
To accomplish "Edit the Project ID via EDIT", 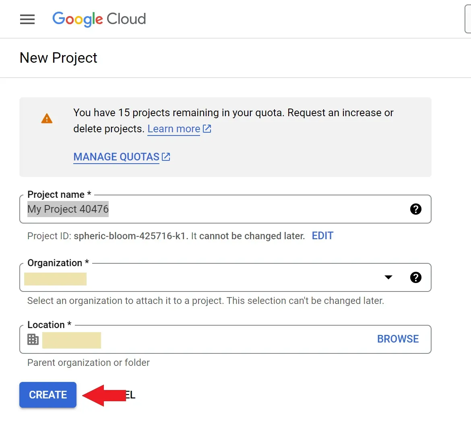I will click(322, 236).
